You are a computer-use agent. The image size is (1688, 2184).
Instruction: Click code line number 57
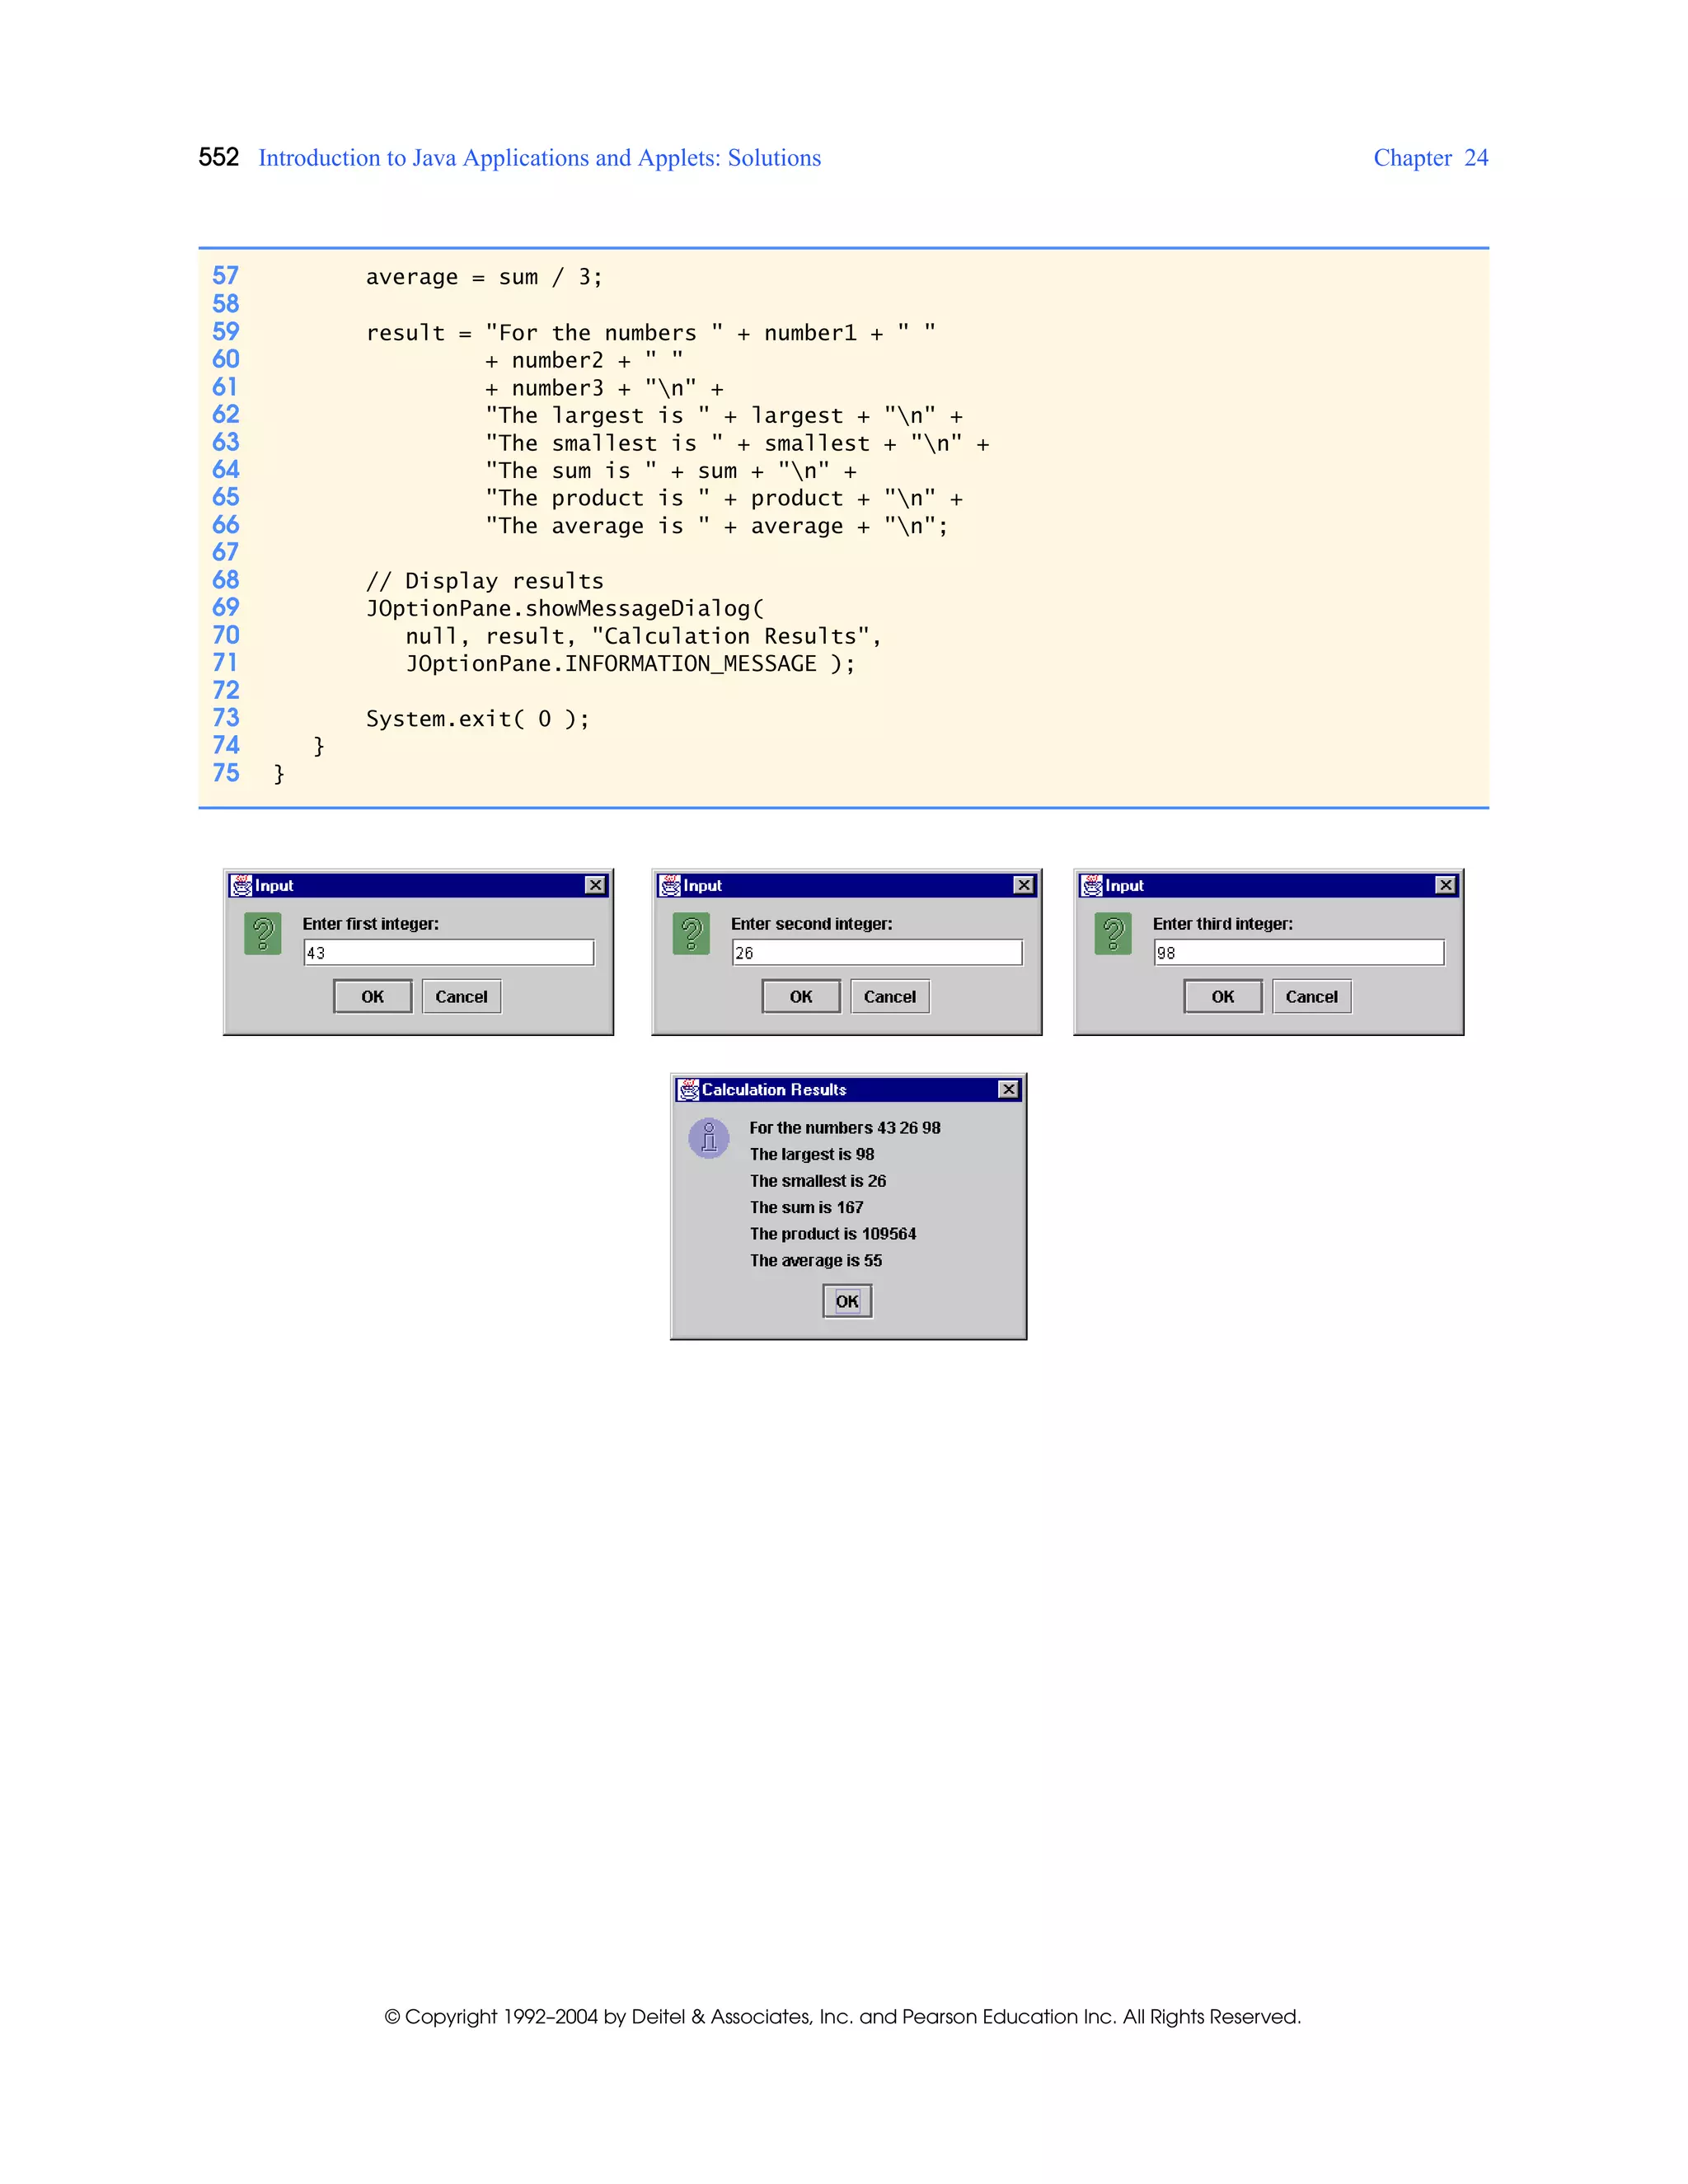(226, 276)
